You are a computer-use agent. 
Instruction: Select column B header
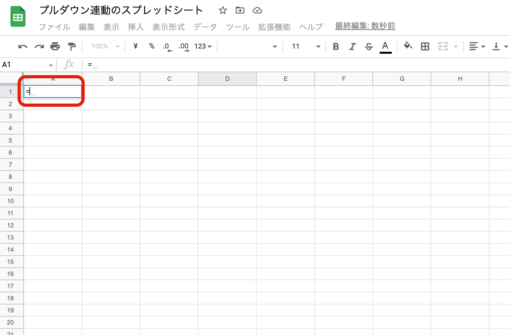(x=111, y=79)
